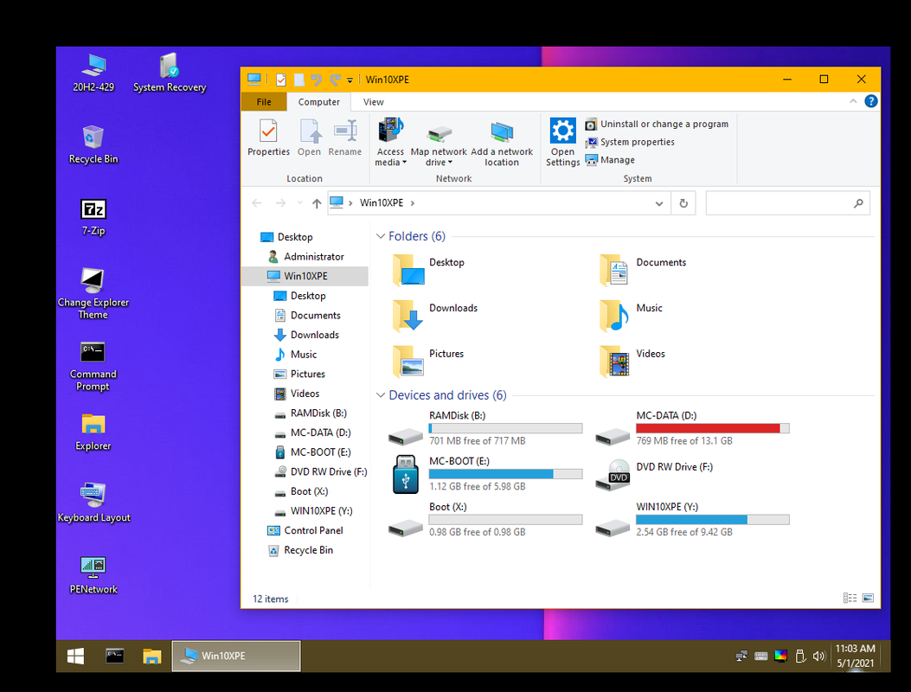The image size is (911, 692).
Task: Click Manage in the System group
Action: [x=610, y=160]
